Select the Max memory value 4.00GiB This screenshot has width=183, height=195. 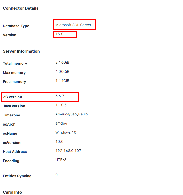(62, 72)
